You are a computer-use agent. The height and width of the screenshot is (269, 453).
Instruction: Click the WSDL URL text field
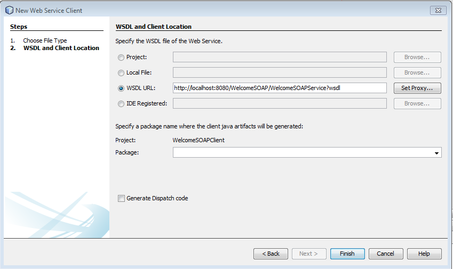coord(280,88)
